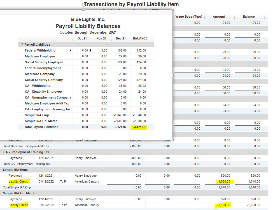280x210 pixels.
Task: Click the 01/12/2022 date under Simple IRA Co. Match
Action: click(x=46, y=205)
